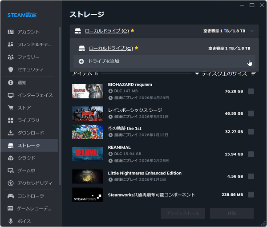
Task: Click the drive icon in the selector header
Action: click(78, 31)
